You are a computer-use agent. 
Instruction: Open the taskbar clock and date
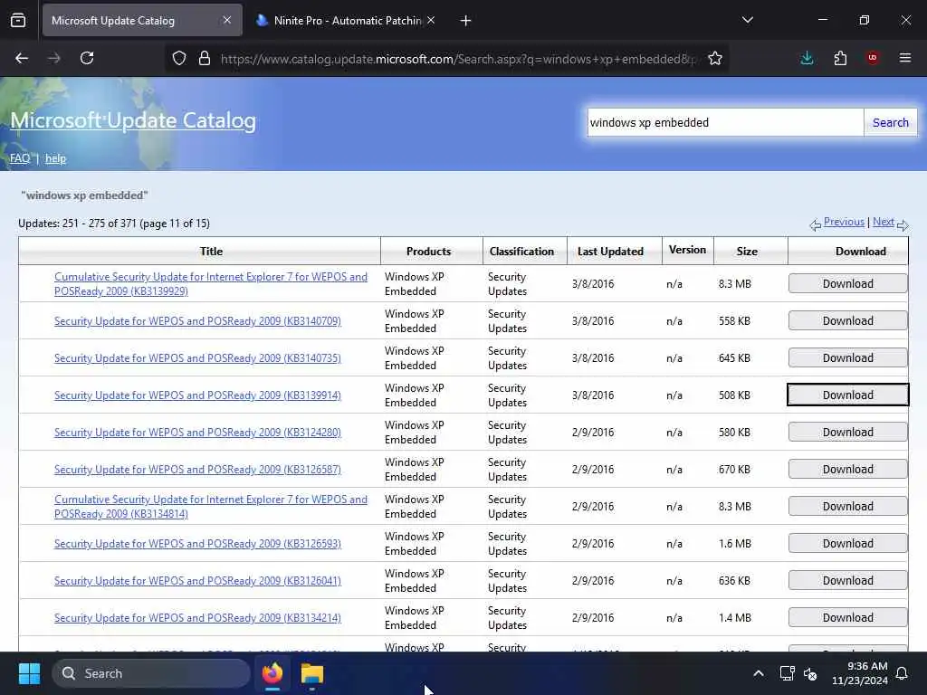click(x=860, y=673)
